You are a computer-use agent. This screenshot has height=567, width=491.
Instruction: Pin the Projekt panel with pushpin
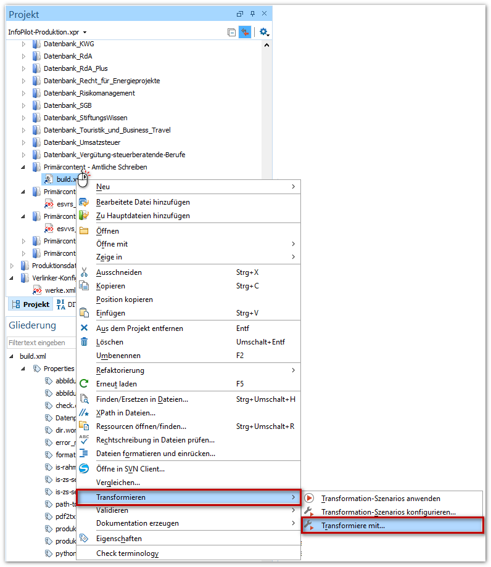pyautogui.click(x=252, y=14)
